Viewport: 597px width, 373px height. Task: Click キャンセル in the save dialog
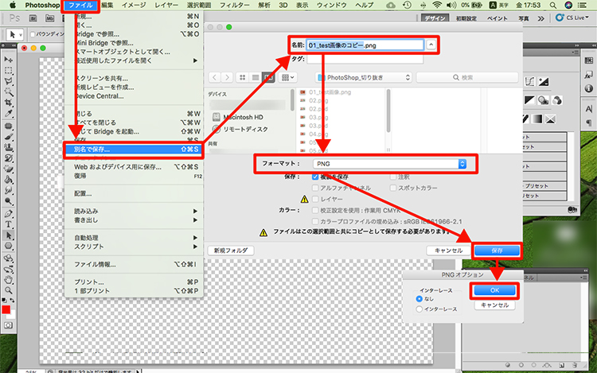(x=448, y=251)
